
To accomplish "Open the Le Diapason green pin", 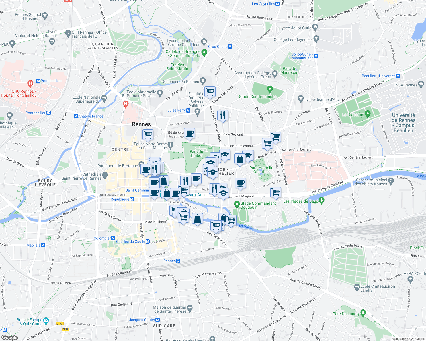I will coord(368,115).
